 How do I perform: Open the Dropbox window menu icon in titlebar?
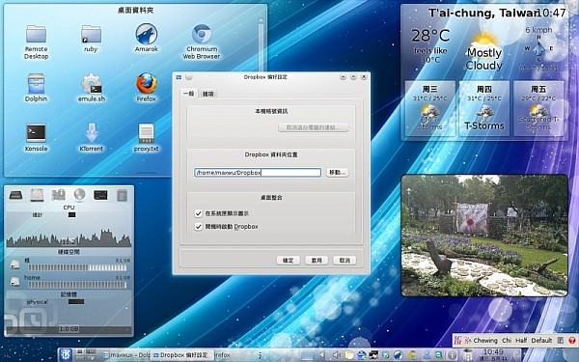(x=179, y=77)
